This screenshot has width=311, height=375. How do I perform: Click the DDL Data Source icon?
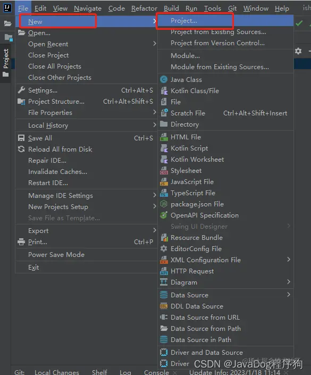pos(164,306)
